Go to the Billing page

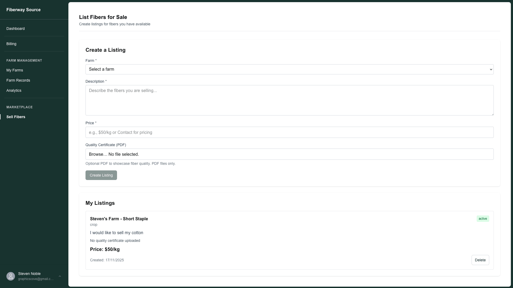(11, 44)
